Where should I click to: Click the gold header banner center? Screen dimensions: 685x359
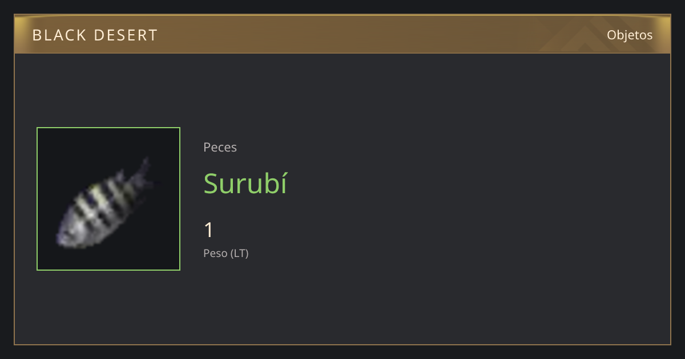click(342, 34)
